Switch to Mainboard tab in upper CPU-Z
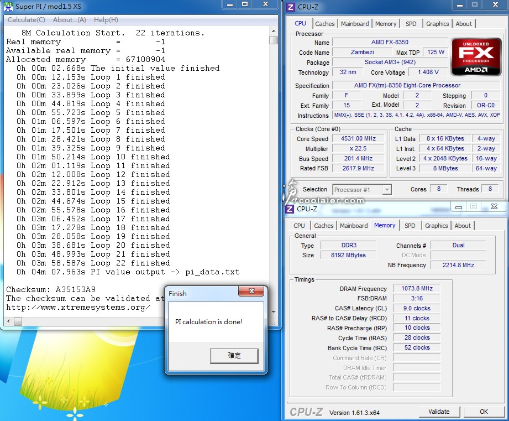 [355, 24]
